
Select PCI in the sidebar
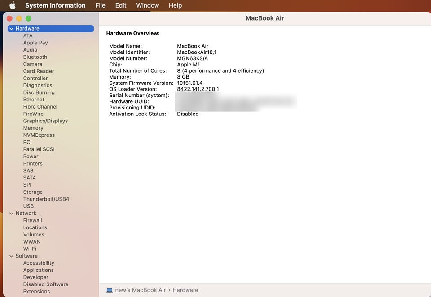coord(27,142)
